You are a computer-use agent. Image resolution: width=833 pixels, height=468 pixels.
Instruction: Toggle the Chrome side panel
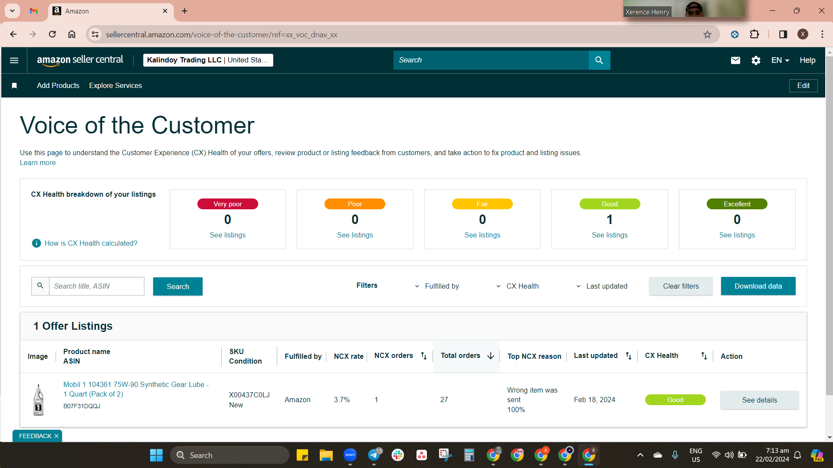783,34
